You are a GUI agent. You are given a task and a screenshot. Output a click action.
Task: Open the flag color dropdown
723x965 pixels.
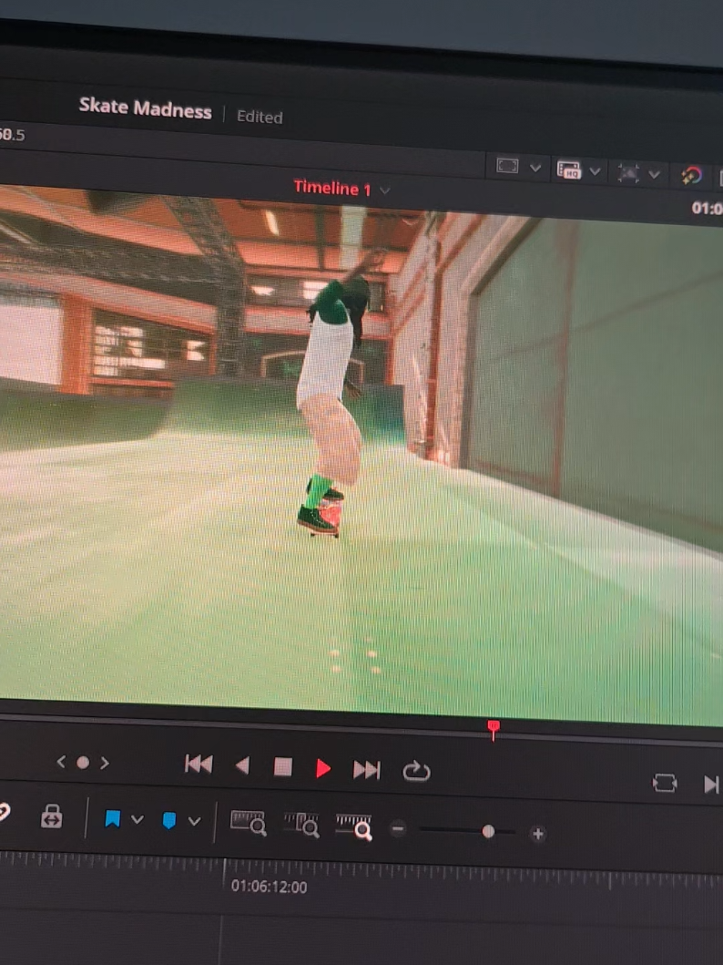(137, 819)
